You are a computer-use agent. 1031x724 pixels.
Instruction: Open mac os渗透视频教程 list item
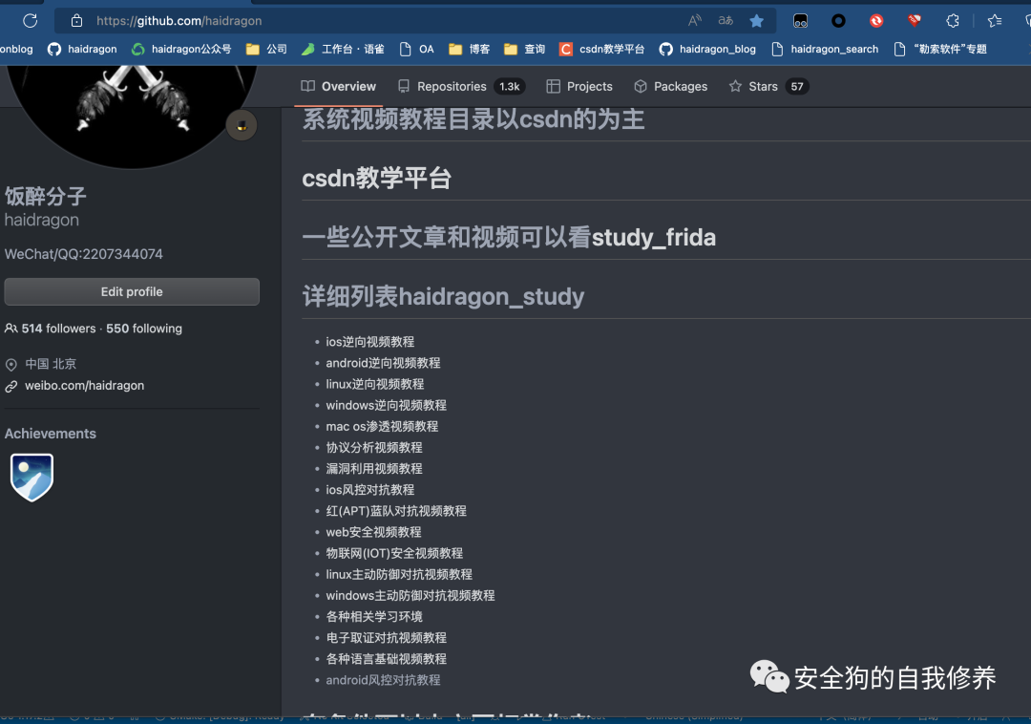pyautogui.click(x=382, y=426)
